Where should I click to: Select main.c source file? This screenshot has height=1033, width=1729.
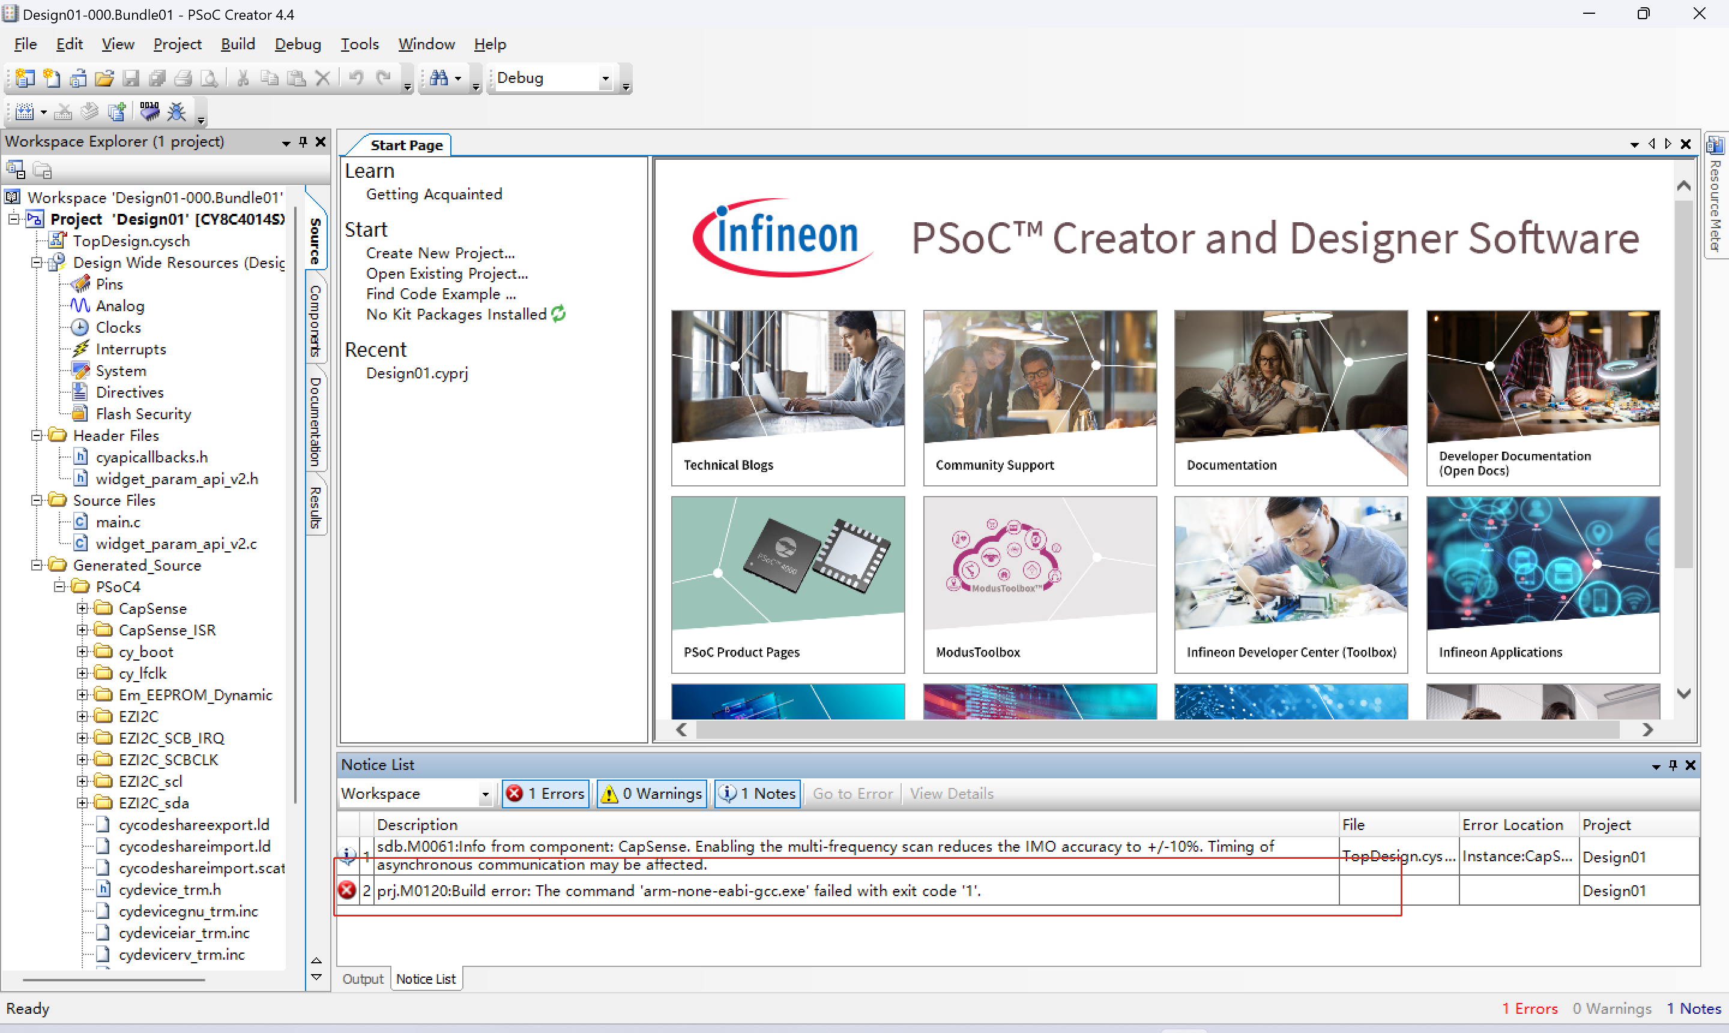118,522
